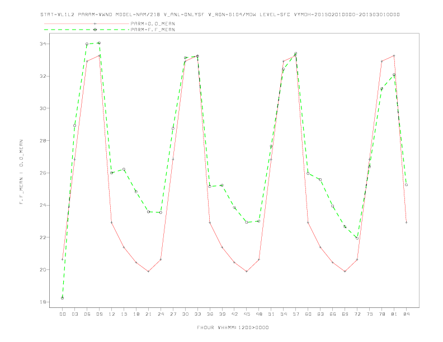443x342 pixels.
Task: Click x-axis tick label 63
Action: pyautogui.click(x=321, y=314)
